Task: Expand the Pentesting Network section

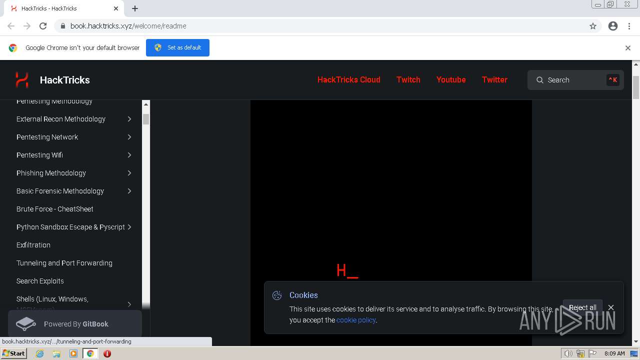Action: pos(129,137)
